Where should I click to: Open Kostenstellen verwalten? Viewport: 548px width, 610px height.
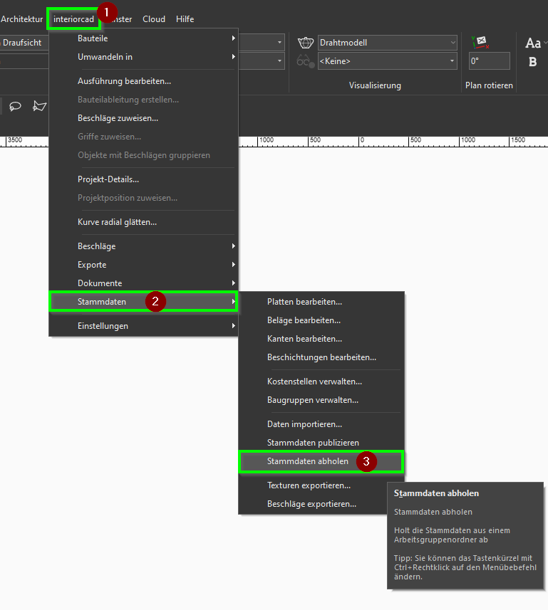(321, 382)
